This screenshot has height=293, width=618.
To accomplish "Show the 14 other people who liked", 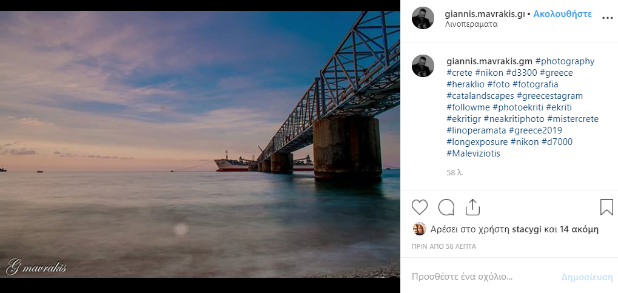I will point(579,229).
